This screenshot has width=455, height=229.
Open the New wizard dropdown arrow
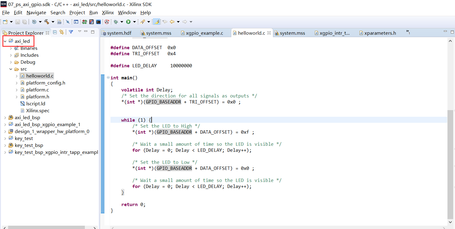click(11, 22)
